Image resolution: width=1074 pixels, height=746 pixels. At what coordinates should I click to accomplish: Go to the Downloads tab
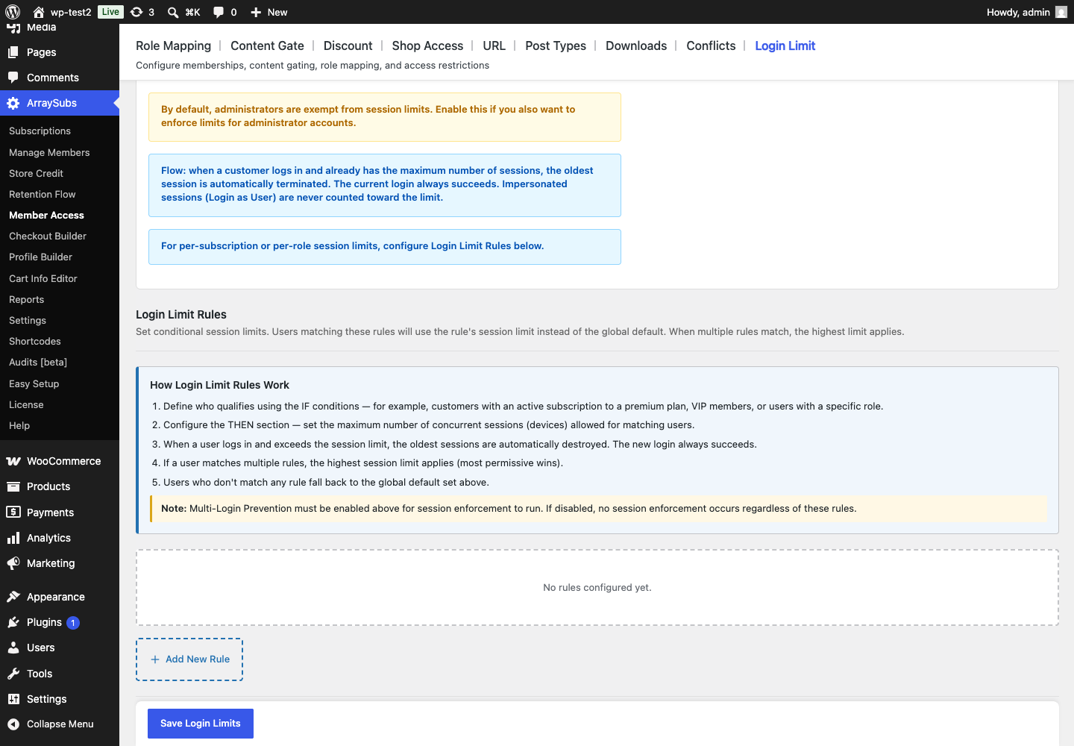(636, 46)
